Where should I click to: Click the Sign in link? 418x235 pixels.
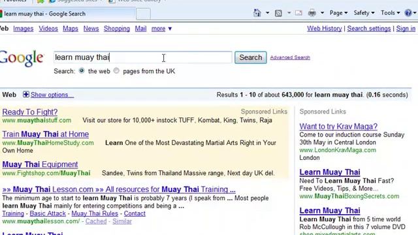pyautogui.click(x=406, y=29)
